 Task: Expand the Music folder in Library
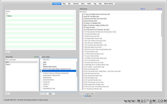coord(7,16)
